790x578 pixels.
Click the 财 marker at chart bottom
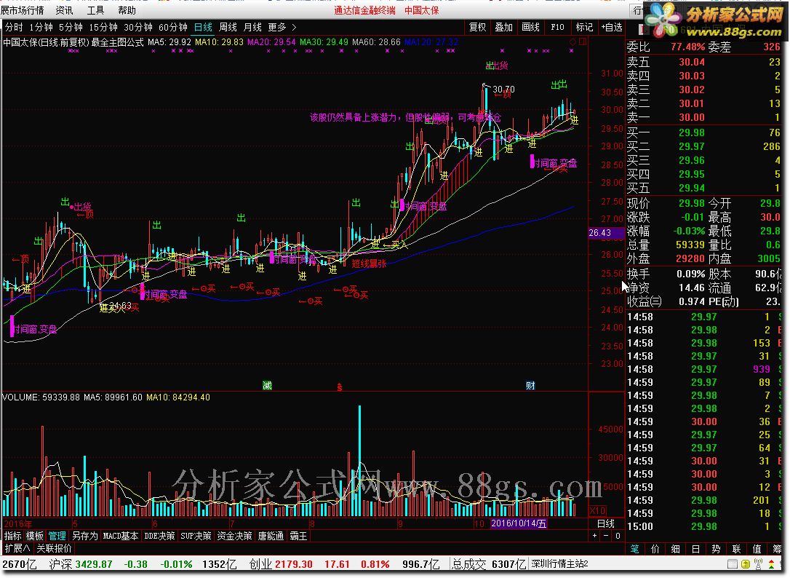[530, 386]
